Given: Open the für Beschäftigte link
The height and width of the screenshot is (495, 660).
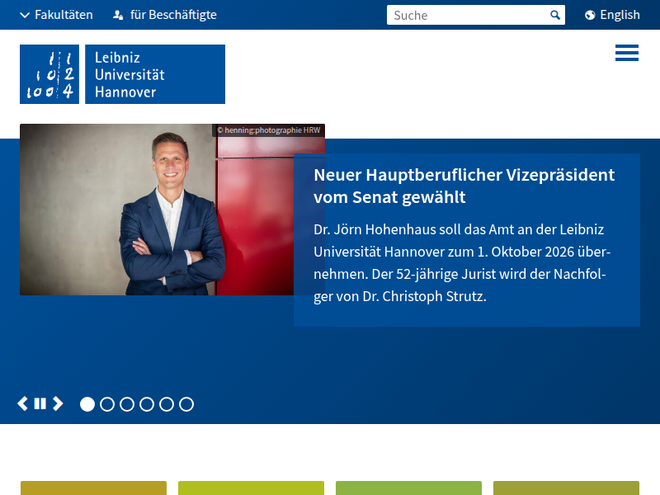Looking at the screenshot, I should [173, 15].
